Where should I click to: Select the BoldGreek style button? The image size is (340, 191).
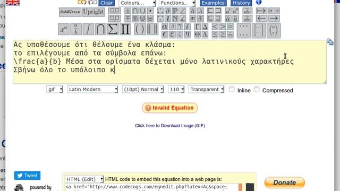click(70, 12)
